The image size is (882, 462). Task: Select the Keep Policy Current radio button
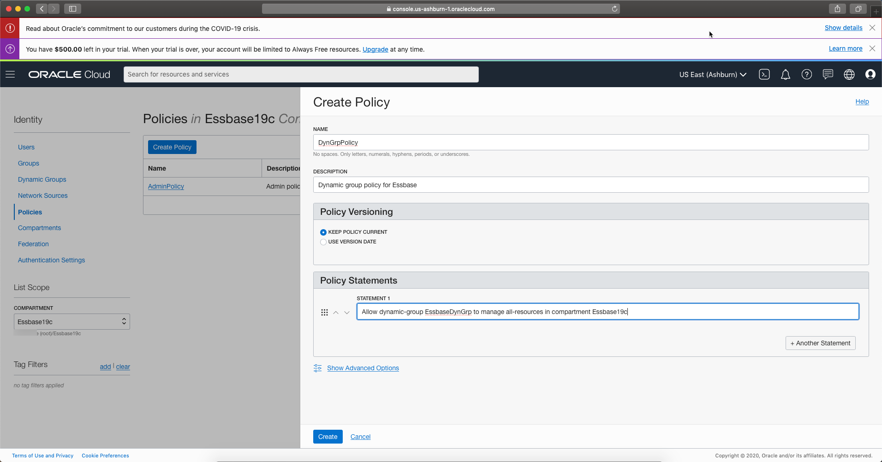coord(323,232)
